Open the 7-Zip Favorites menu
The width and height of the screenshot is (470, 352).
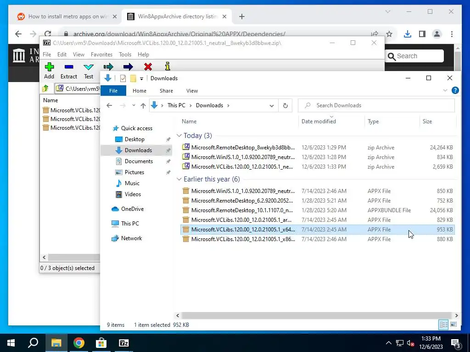coord(101,55)
